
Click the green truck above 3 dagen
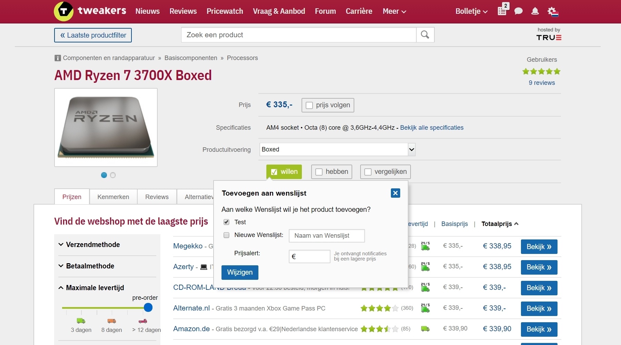pos(81,321)
